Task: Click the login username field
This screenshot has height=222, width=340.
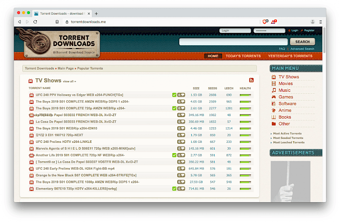Action: pyautogui.click(x=235, y=31)
